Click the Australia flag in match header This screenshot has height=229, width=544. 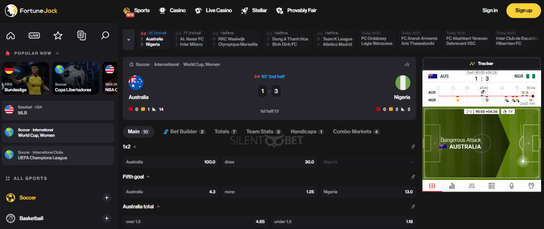click(x=136, y=83)
